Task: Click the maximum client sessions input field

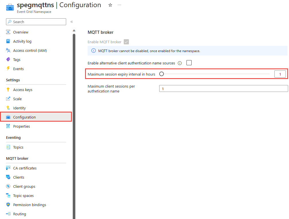Action: [x=223, y=88]
